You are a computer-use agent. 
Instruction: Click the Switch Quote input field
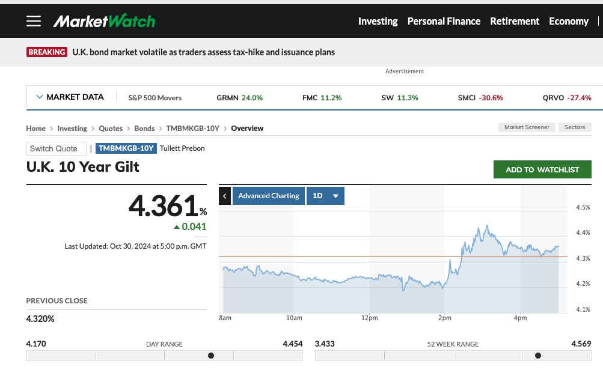pos(56,149)
